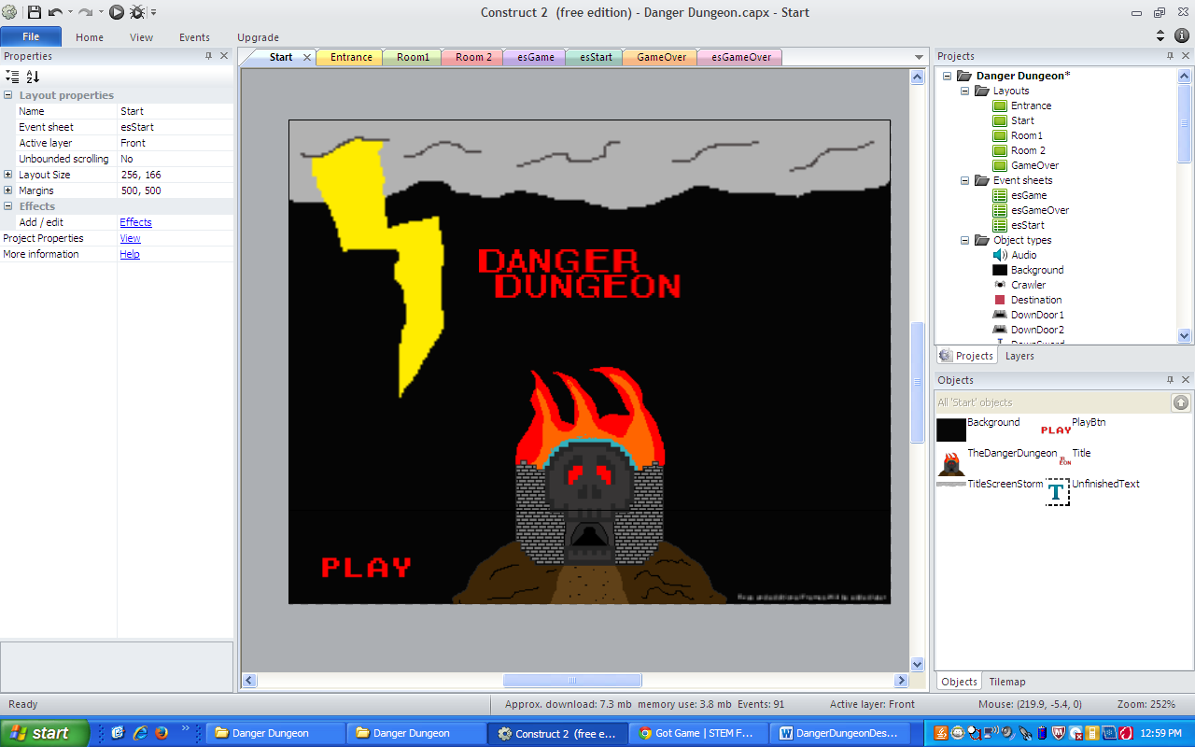Pin the Objects panel

(x=1170, y=380)
